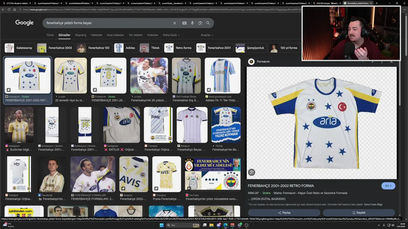Click the browser address bar

click(159, 10)
